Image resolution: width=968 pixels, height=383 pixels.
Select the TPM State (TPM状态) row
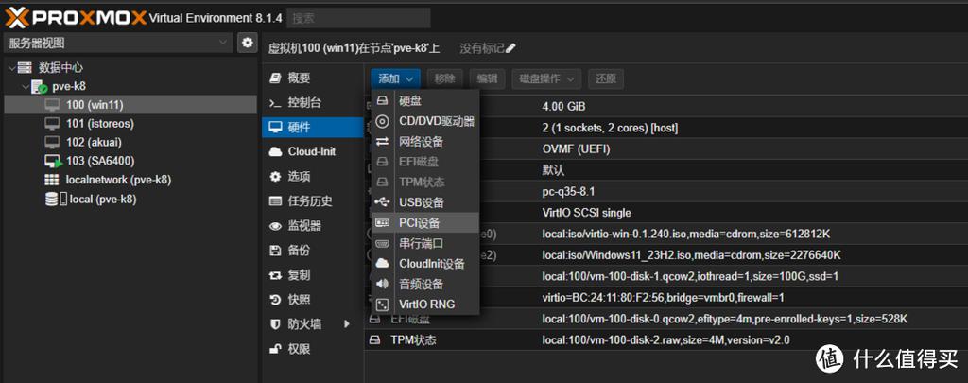click(666, 339)
